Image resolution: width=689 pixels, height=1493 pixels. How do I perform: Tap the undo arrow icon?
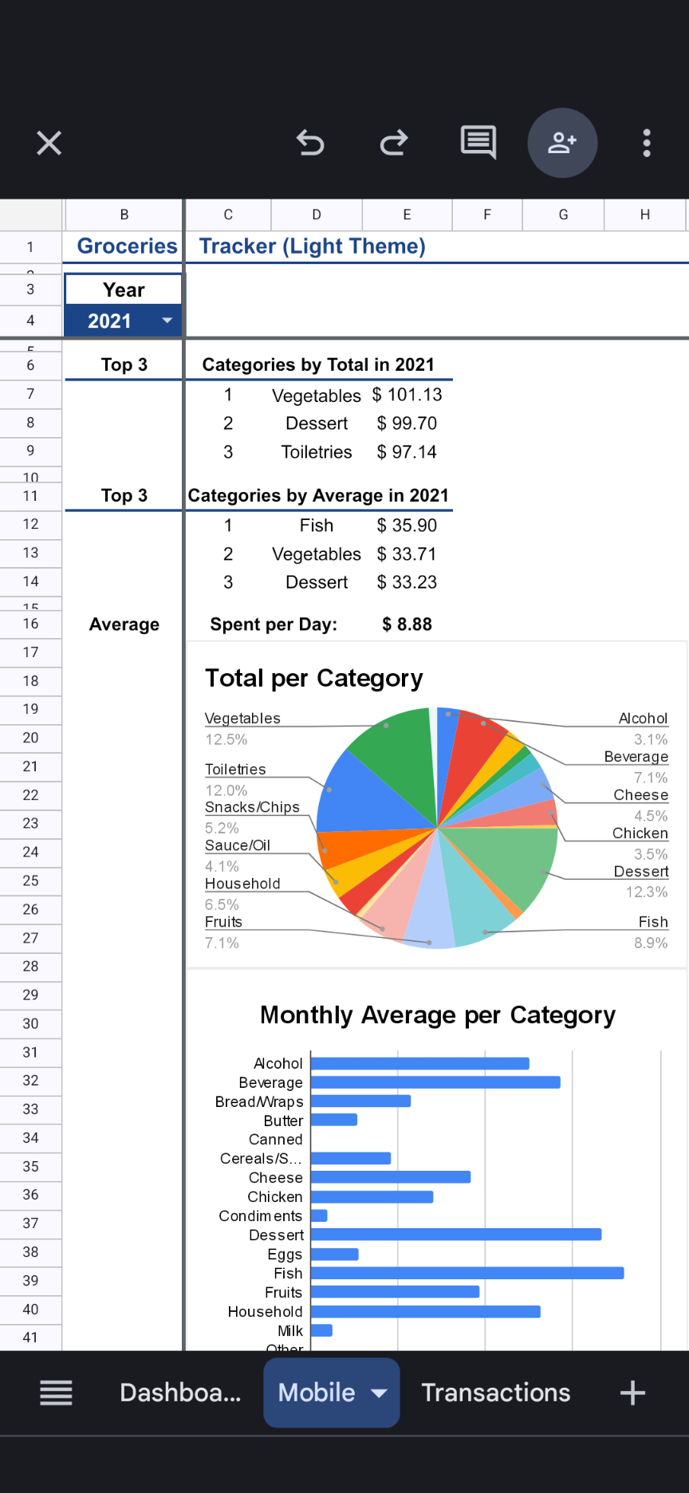click(310, 144)
